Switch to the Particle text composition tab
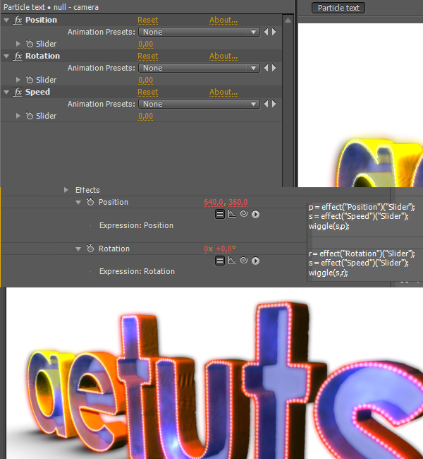423x459 pixels. [x=338, y=8]
